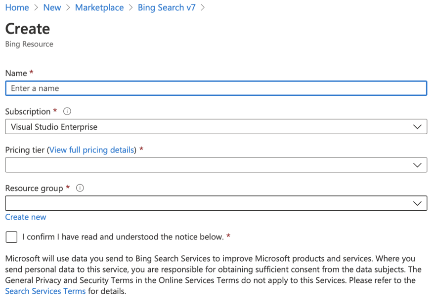Go to Marketplace breadcrumb
The width and height of the screenshot is (435, 308).
coord(99,7)
